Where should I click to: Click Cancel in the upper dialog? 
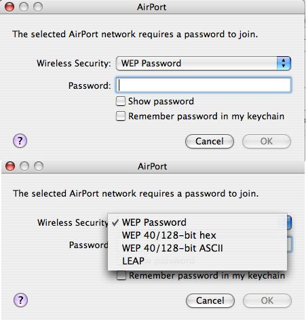(x=210, y=142)
